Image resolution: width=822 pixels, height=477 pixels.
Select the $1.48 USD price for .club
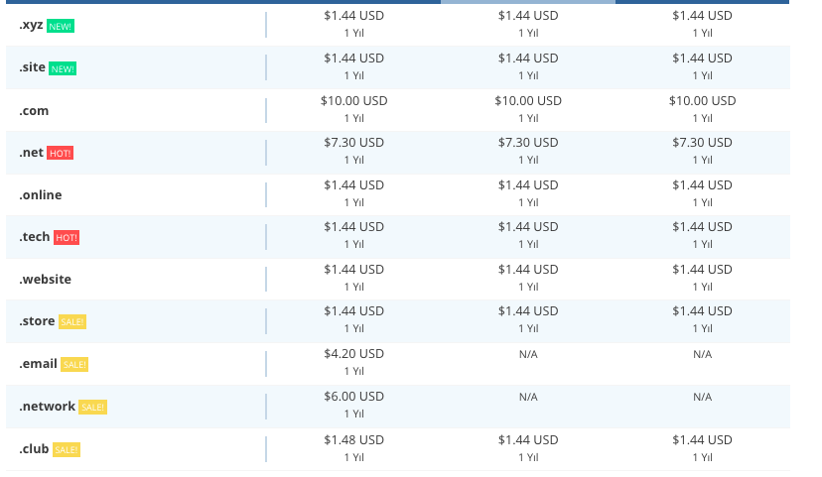pos(353,439)
